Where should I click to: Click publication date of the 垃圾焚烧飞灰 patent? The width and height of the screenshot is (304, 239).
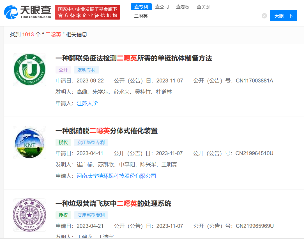tap(170, 226)
